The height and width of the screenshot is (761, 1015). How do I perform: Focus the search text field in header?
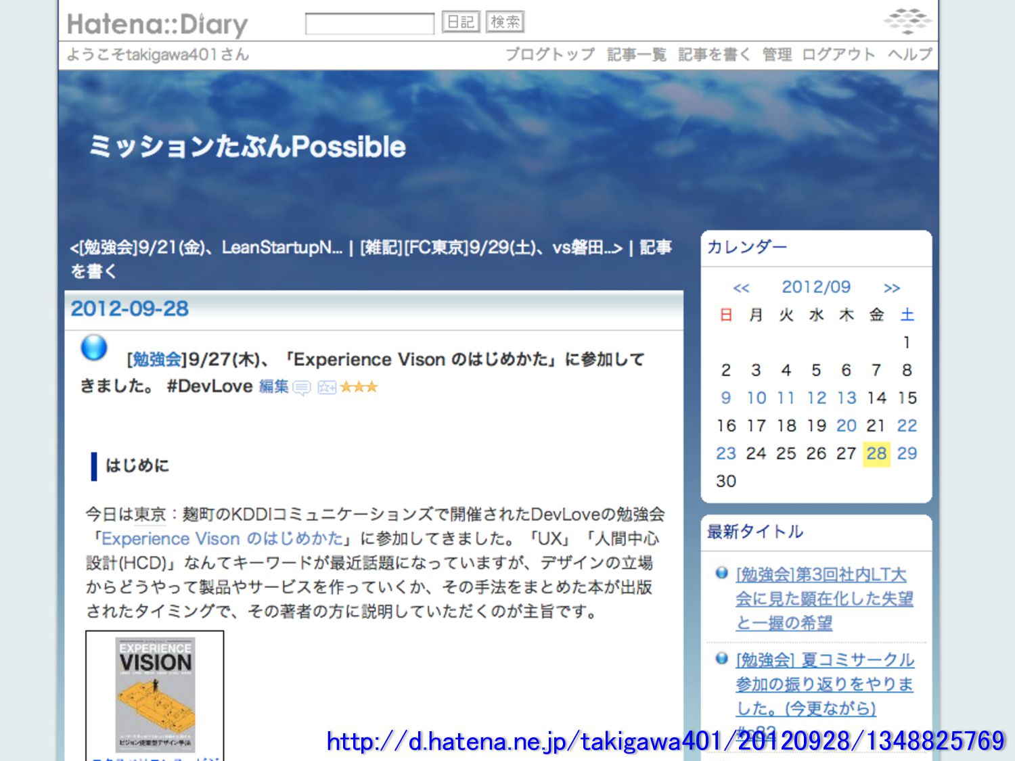(369, 24)
